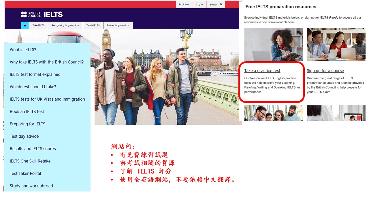
Task: Click the home icon in navigation bar
Action: pos(25,26)
